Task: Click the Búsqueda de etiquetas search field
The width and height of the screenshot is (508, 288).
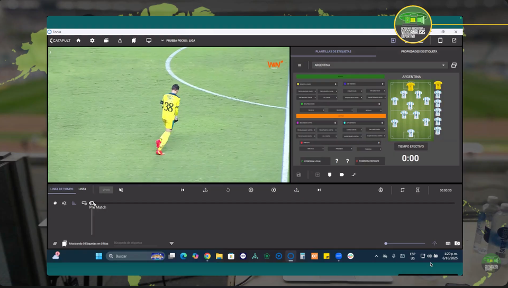Action: click(139, 243)
